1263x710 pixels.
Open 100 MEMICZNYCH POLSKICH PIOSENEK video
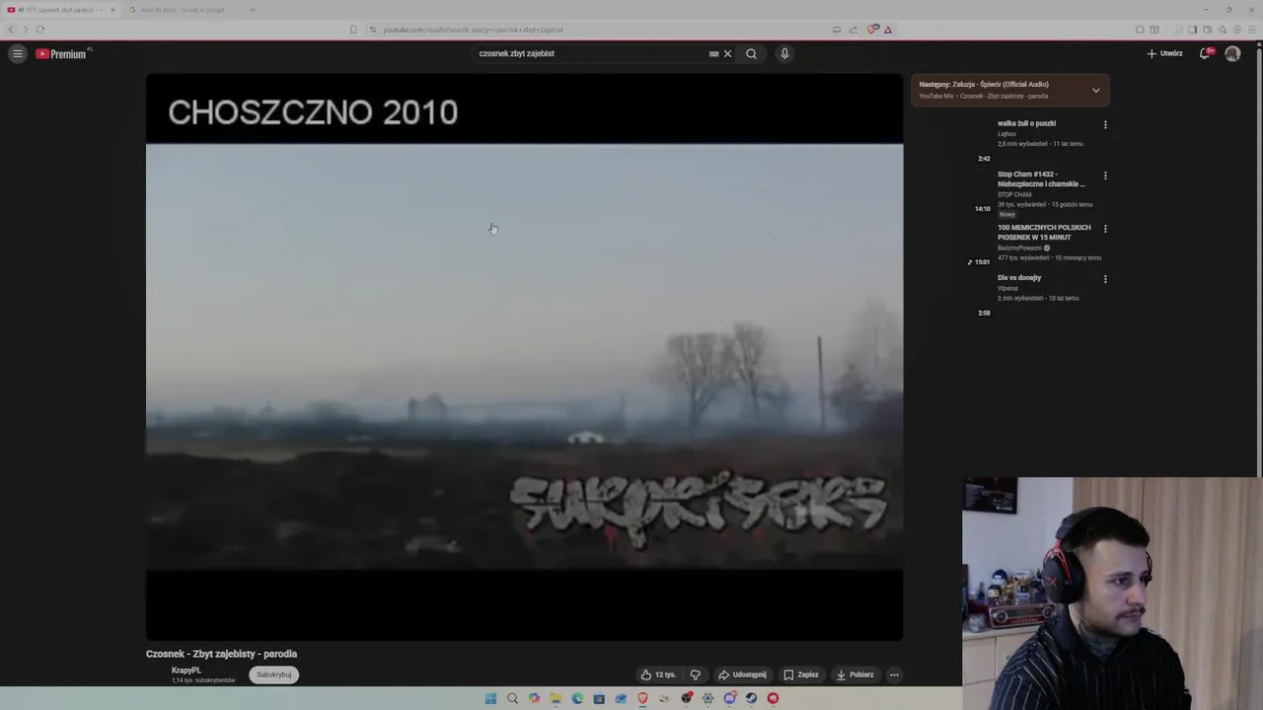1044,232
